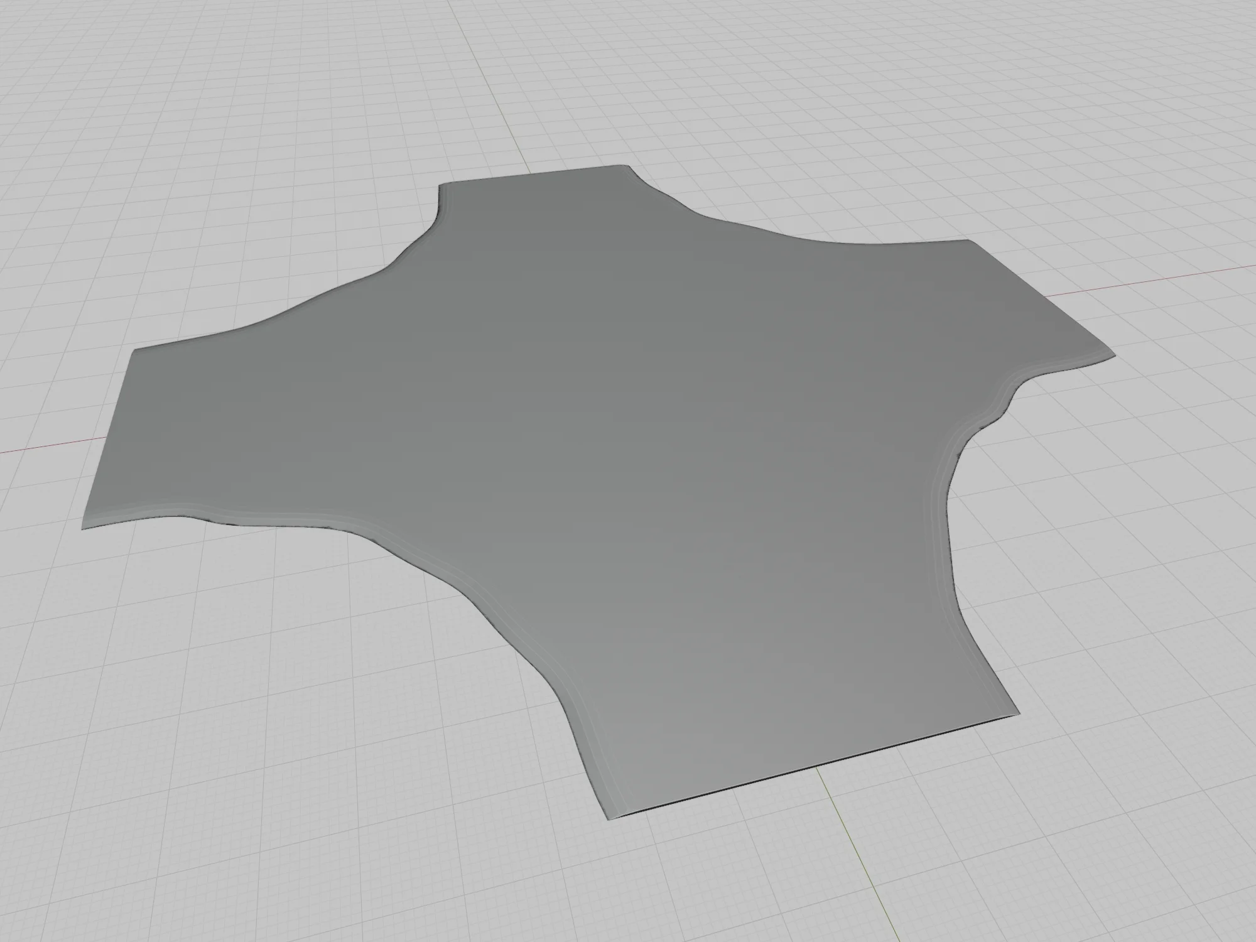The image size is (1256, 942).
Task: Click the far-left corner of the mesh
Action: coord(84,526)
